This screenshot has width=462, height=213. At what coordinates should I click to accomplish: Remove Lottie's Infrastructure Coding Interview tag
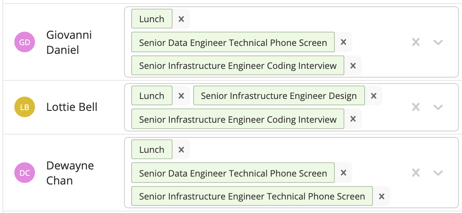353,119
